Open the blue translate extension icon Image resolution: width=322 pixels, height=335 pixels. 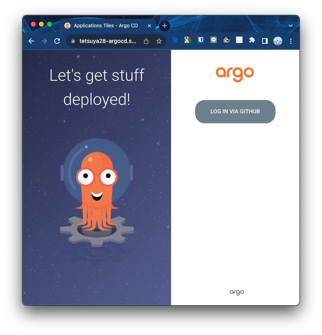tap(175, 40)
